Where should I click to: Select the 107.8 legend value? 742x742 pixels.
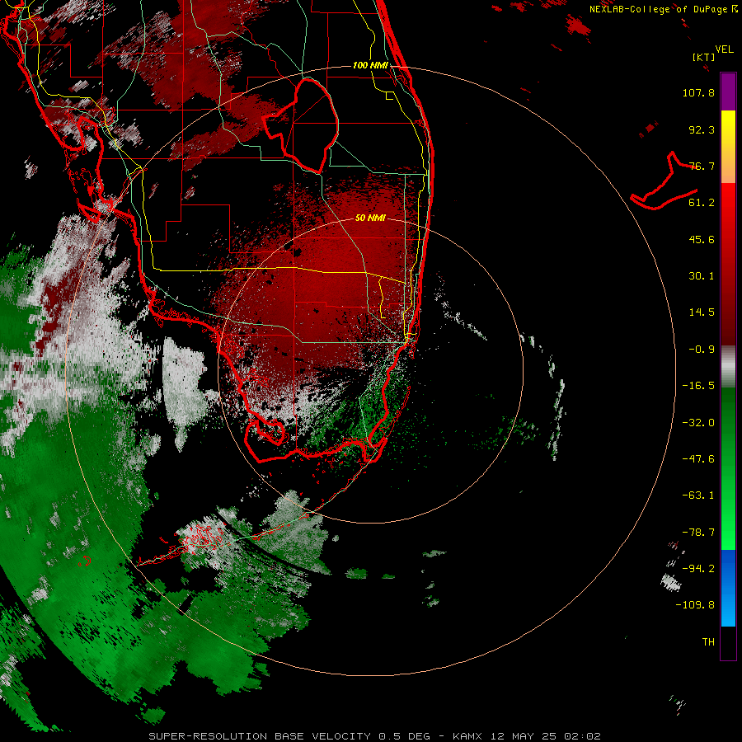pos(698,92)
